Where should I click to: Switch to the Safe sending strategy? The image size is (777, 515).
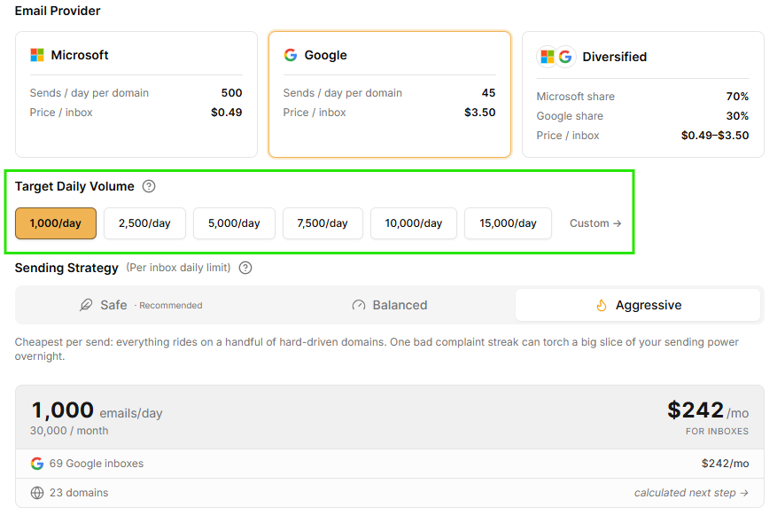pos(141,305)
